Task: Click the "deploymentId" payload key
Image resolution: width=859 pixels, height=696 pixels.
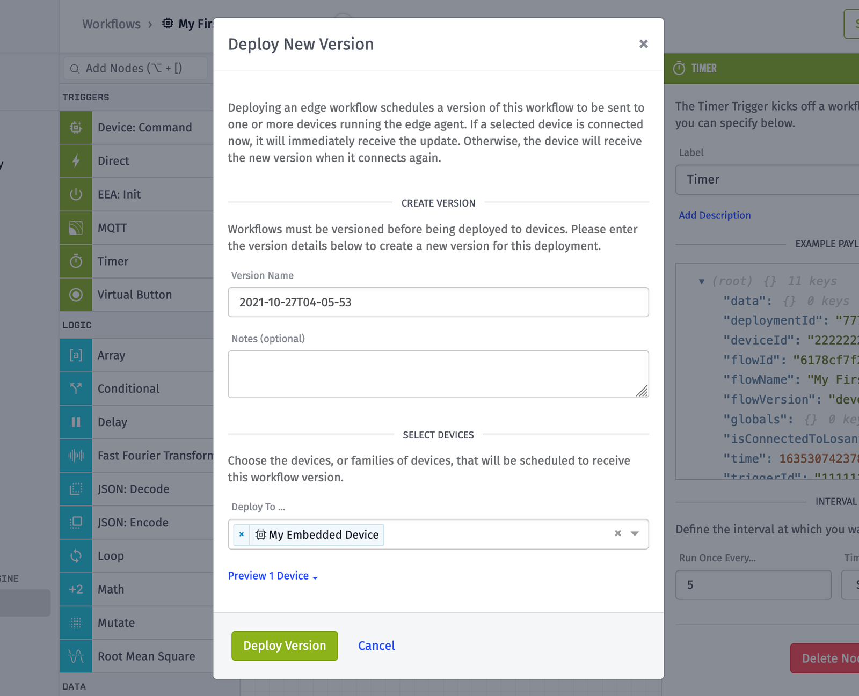Action: (x=773, y=320)
